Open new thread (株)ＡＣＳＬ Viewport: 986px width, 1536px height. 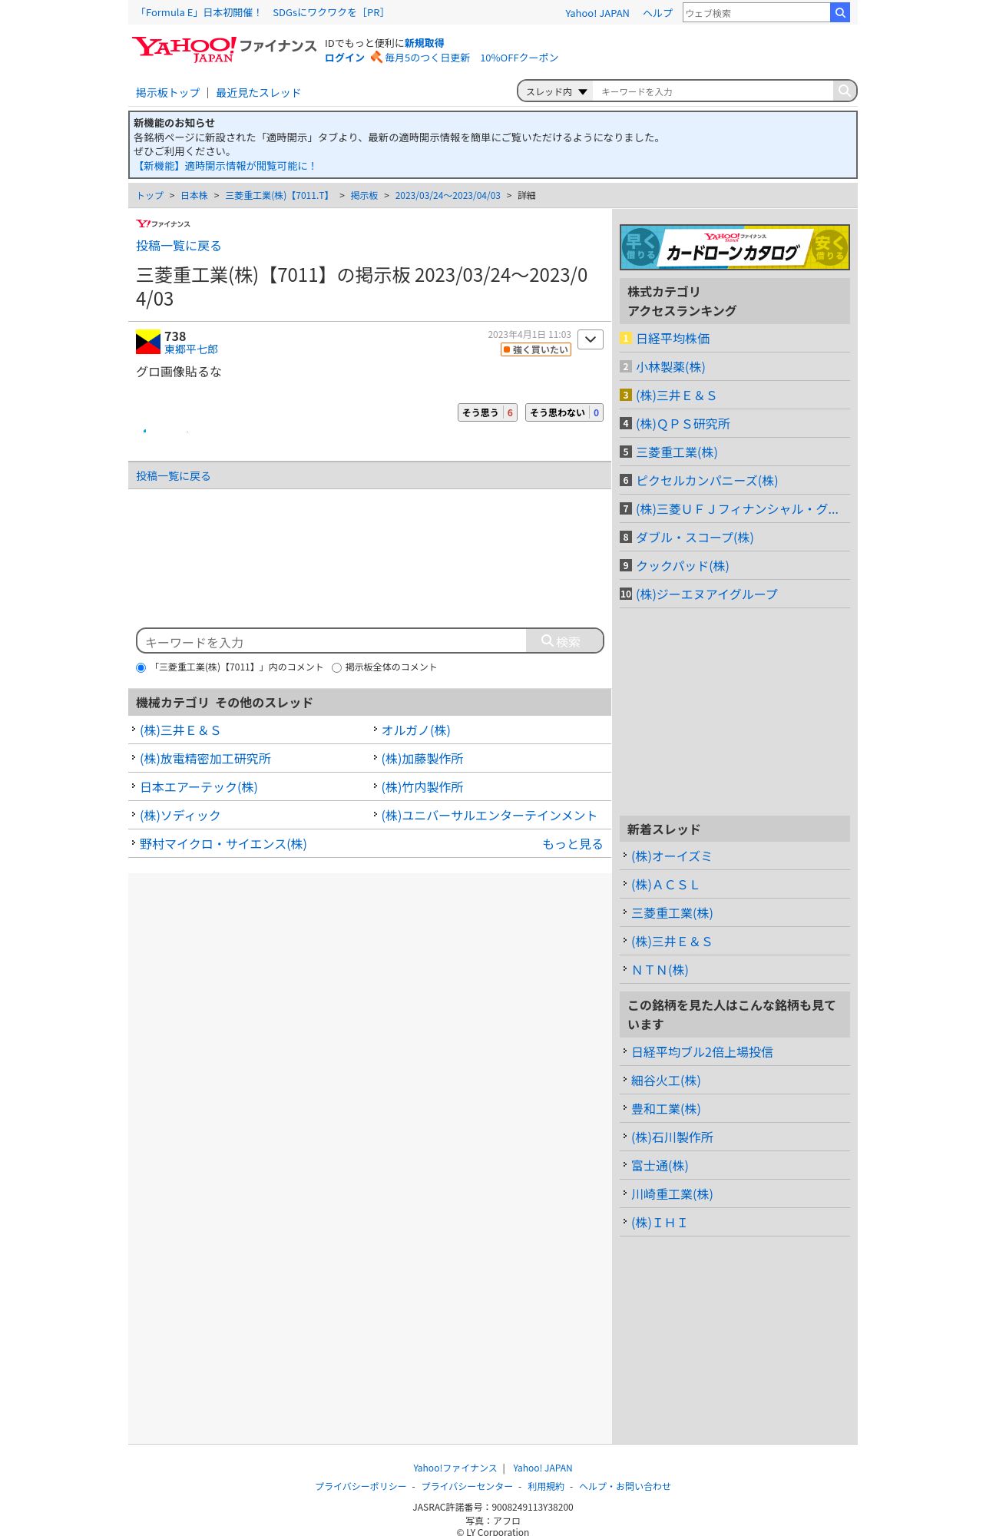[x=665, y=885]
